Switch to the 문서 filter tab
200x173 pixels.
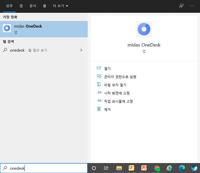tap(33, 6)
